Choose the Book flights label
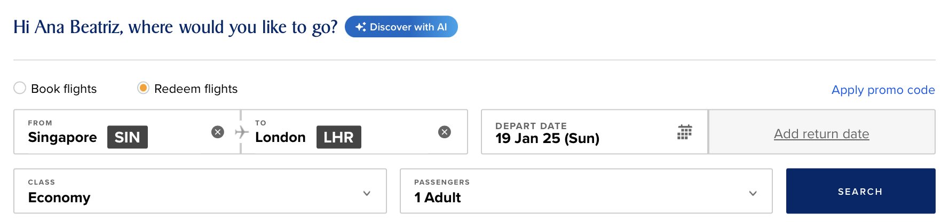 coord(64,89)
